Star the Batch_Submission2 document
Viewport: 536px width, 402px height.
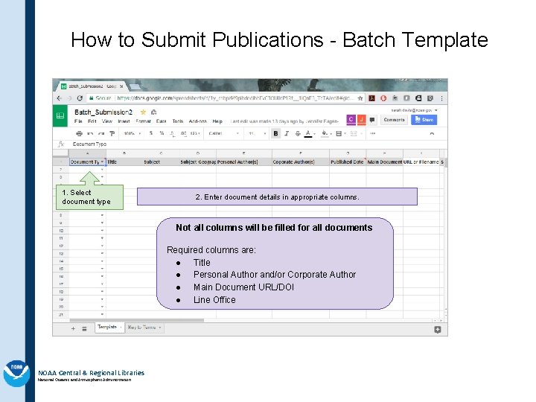click(x=143, y=112)
